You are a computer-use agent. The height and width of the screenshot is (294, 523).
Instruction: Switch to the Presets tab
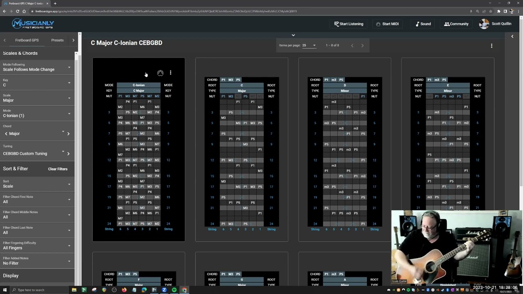(x=57, y=40)
